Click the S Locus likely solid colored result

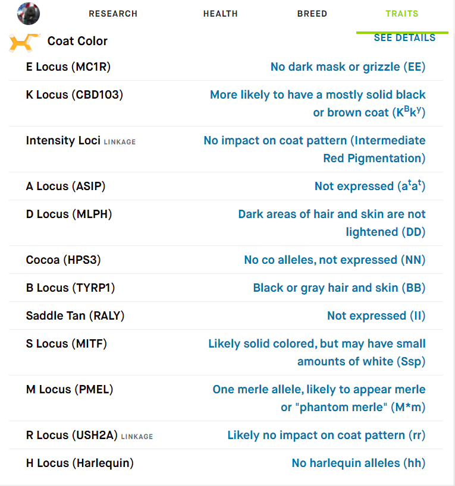pyautogui.click(x=317, y=352)
